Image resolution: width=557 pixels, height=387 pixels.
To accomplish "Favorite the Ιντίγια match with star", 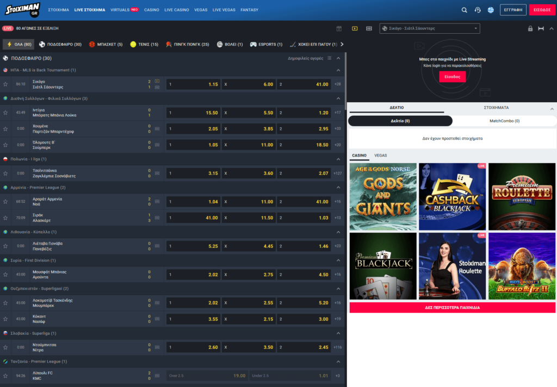I will click(5, 113).
